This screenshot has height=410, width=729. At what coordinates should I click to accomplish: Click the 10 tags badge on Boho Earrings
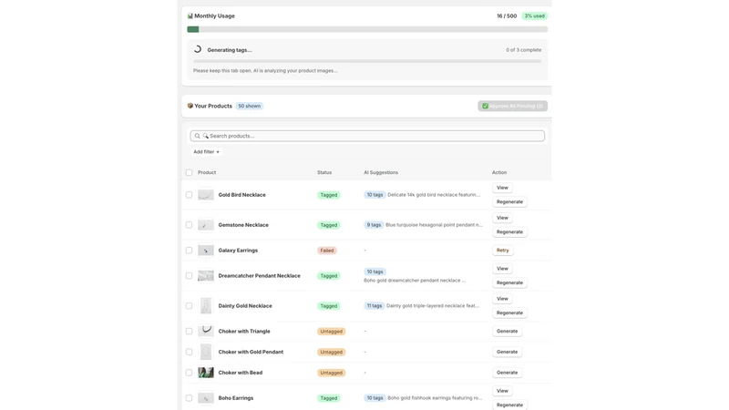375,398
